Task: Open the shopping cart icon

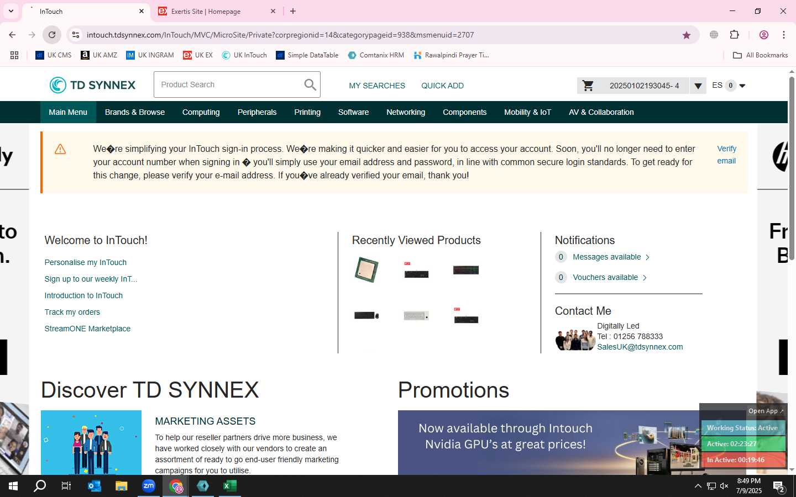Action: coord(588,86)
